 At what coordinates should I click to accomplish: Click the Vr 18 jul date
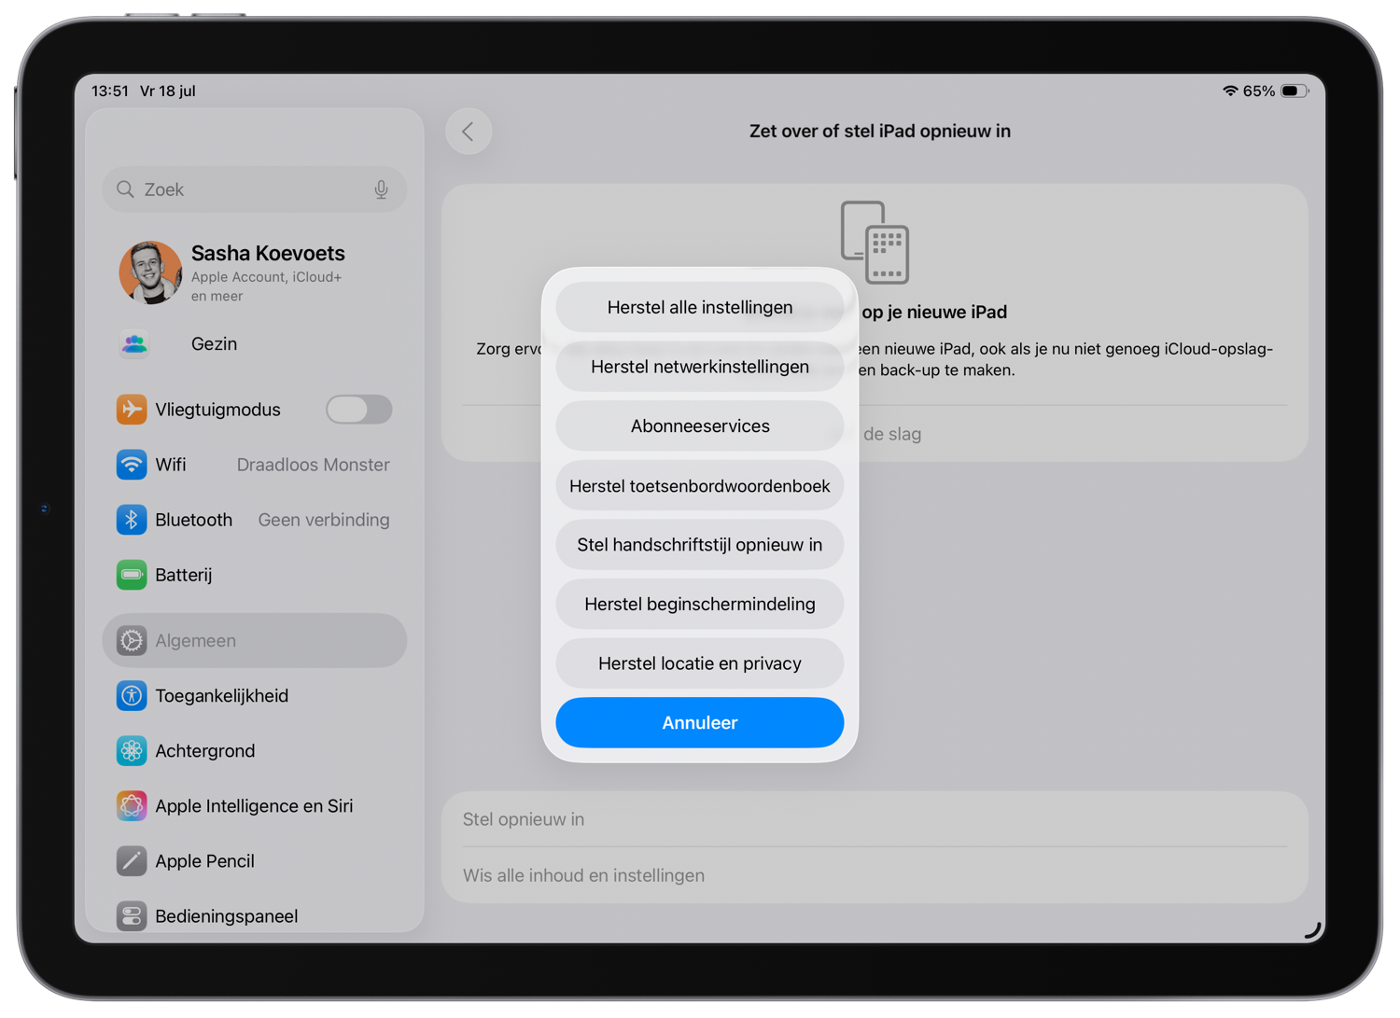tap(168, 91)
